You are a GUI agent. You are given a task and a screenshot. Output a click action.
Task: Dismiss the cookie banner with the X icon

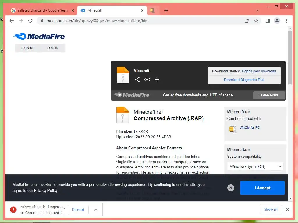tap(231, 188)
